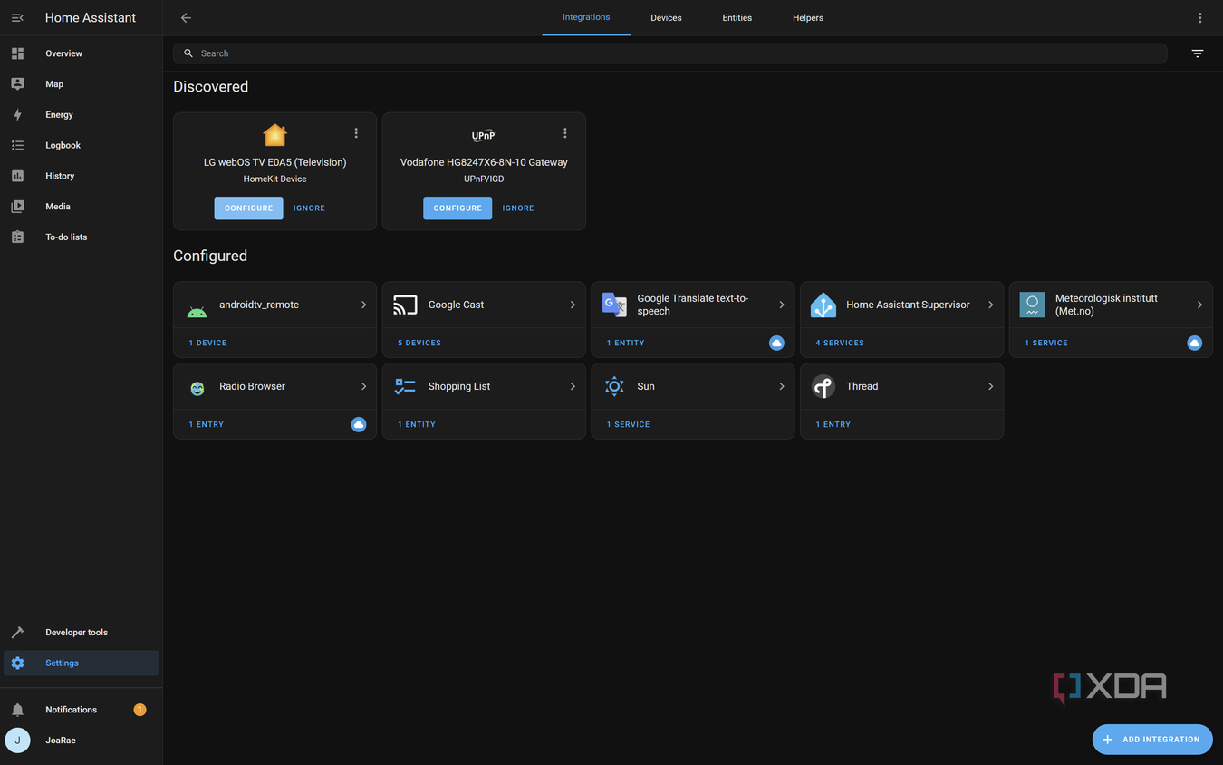Expand Thread integration chevron

click(x=990, y=386)
